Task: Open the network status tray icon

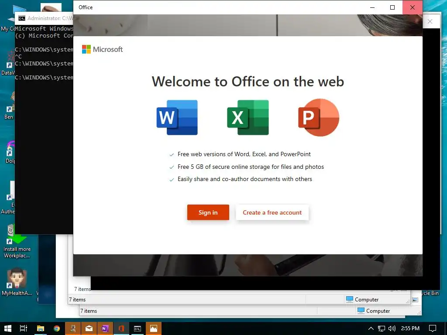Action: click(382, 328)
